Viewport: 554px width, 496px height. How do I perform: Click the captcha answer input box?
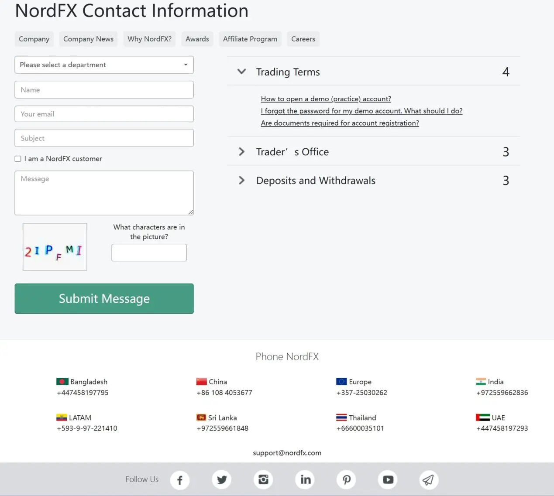tap(149, 253)
